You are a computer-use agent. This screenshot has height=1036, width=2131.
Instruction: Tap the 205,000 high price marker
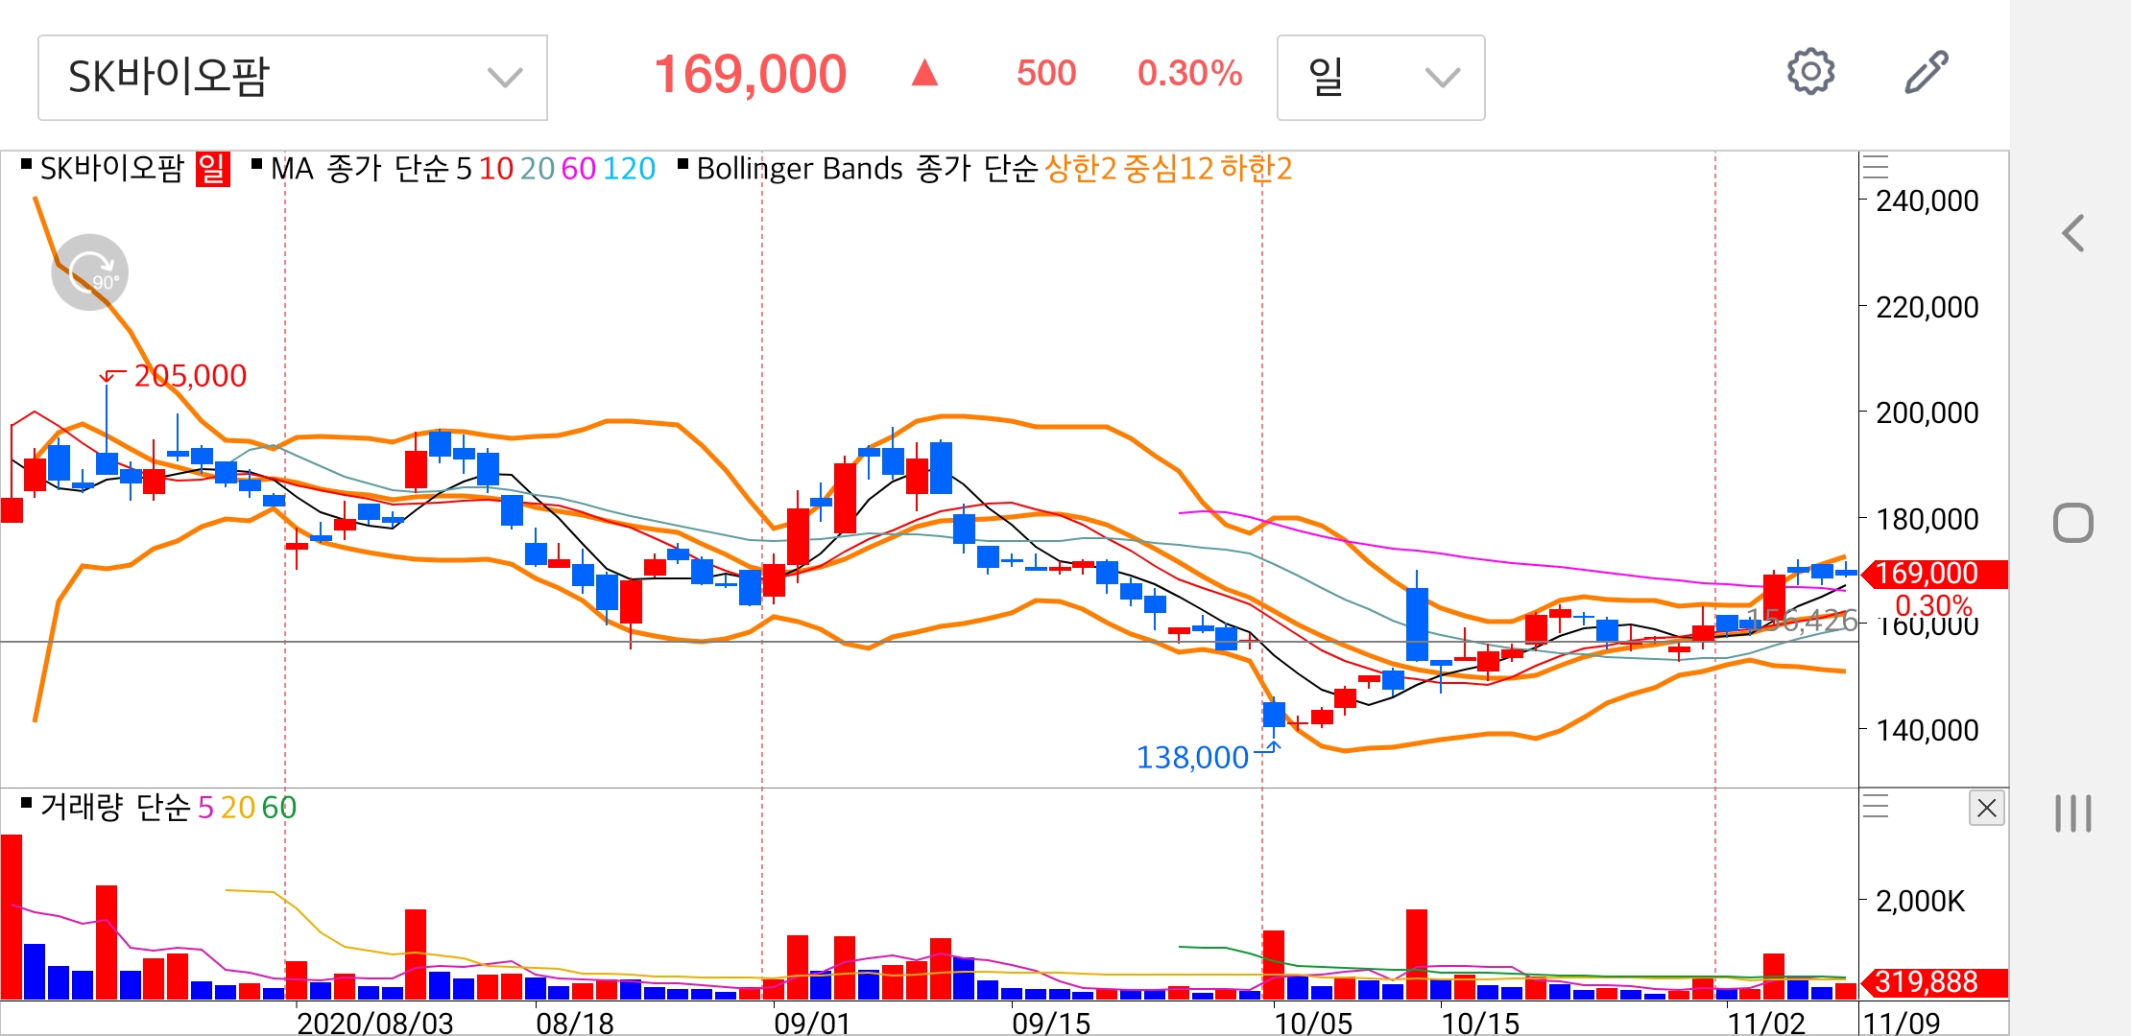tap(190, 376)
